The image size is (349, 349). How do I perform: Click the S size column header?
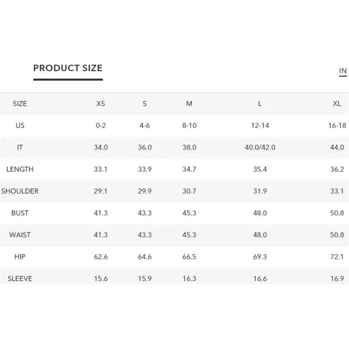[145, 104]
